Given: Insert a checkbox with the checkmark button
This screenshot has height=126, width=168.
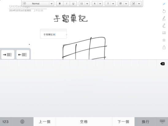Looking at the screenshot, I should pos(133,4).
